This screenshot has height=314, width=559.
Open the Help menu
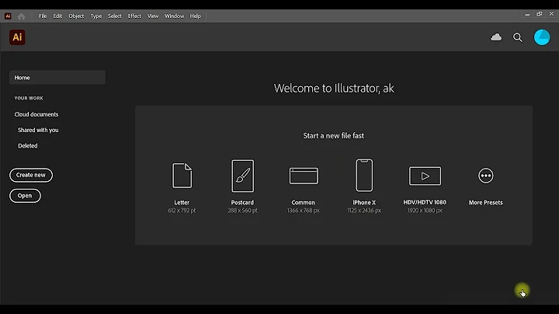195,16
